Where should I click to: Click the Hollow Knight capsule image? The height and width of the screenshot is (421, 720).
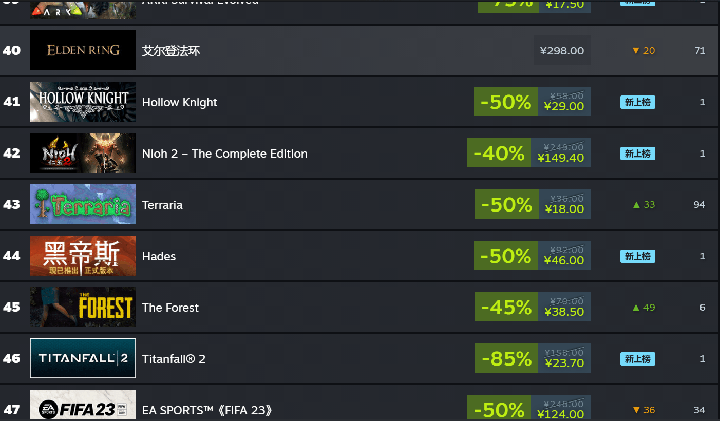[83, 102]
